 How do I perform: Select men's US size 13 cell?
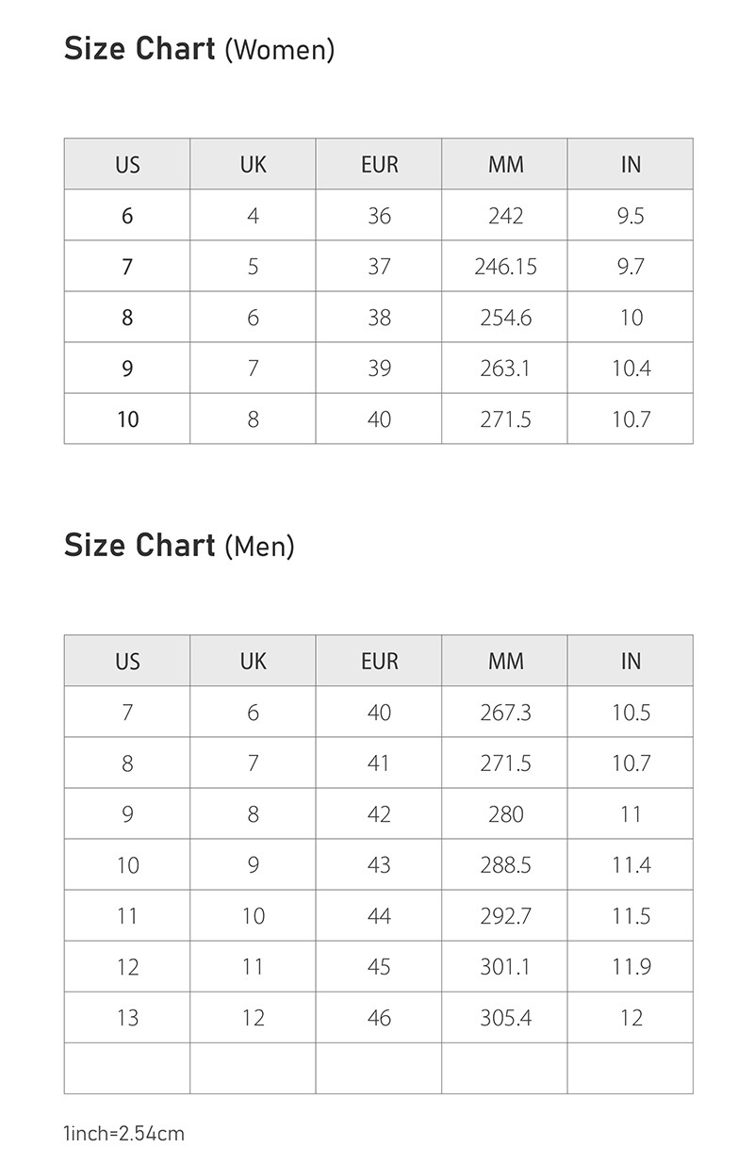pyautogui.click(x=127, y=1018)
